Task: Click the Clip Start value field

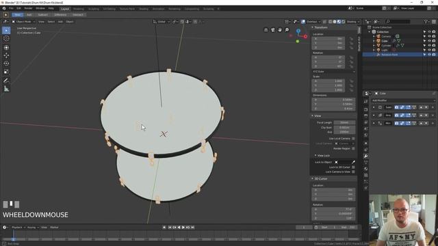Action: click(344, 128)
